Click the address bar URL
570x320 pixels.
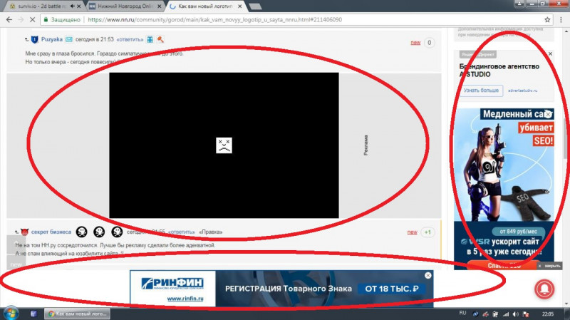pyautogui.click(x=214, y=19)
